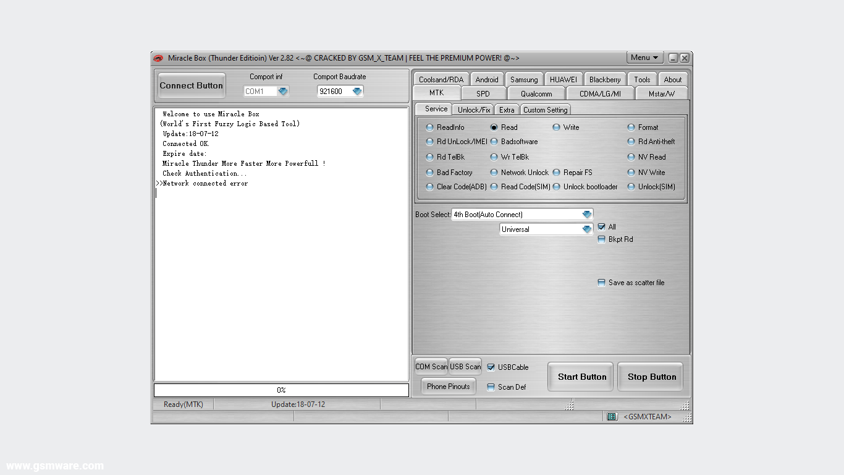Click the status bar list icon beside GSMXTEAM
The image size is (844, 475).
coord(612,417)
